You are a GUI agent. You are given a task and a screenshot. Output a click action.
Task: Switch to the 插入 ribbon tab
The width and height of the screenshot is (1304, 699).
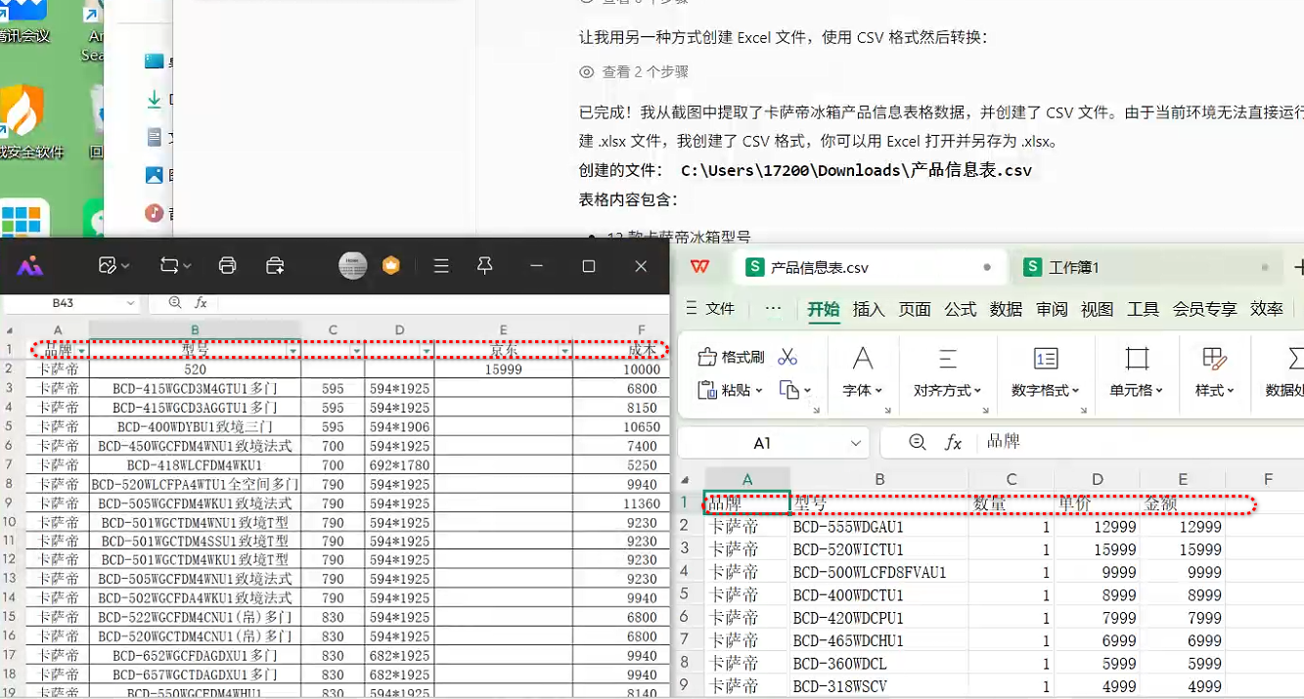click(869, 309)
